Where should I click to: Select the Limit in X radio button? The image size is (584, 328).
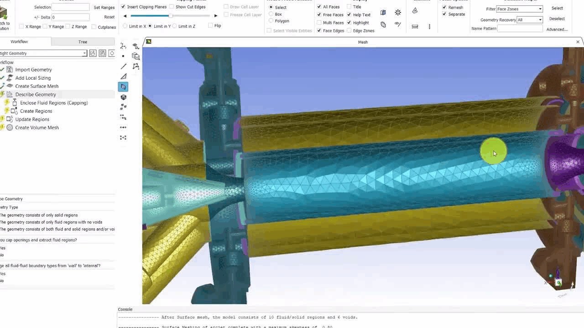click(125, 26)
